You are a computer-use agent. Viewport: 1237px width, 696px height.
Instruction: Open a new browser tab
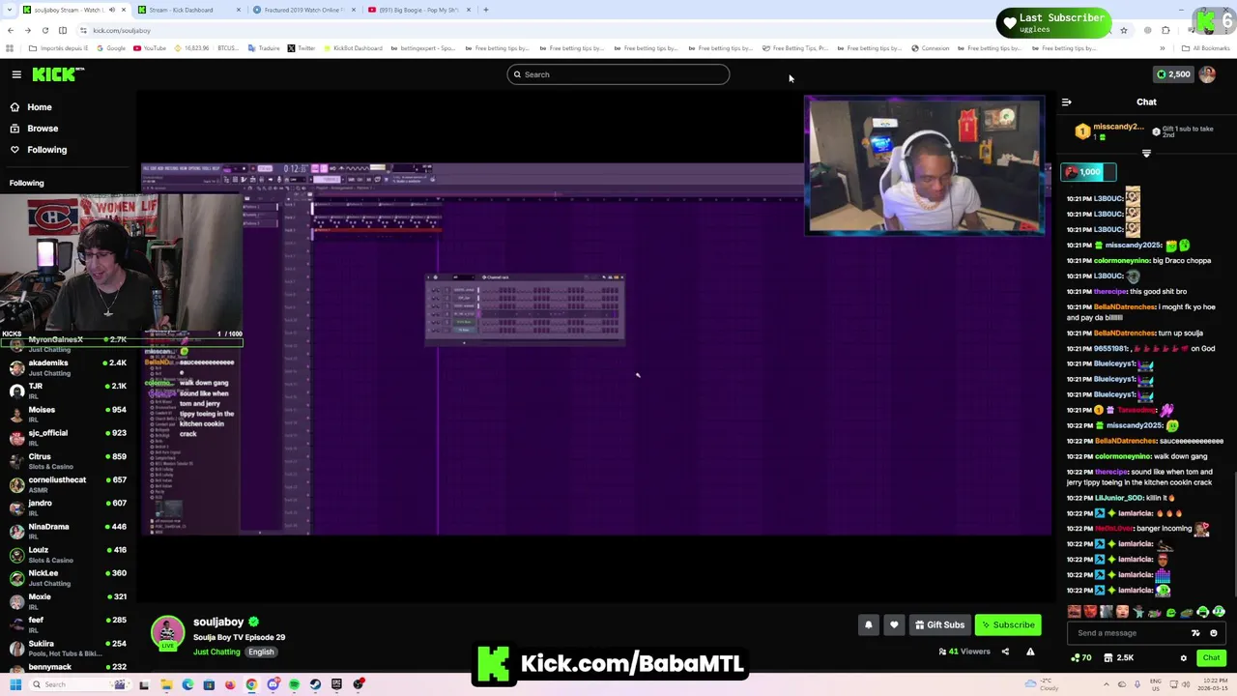click(x=486, y=10)
